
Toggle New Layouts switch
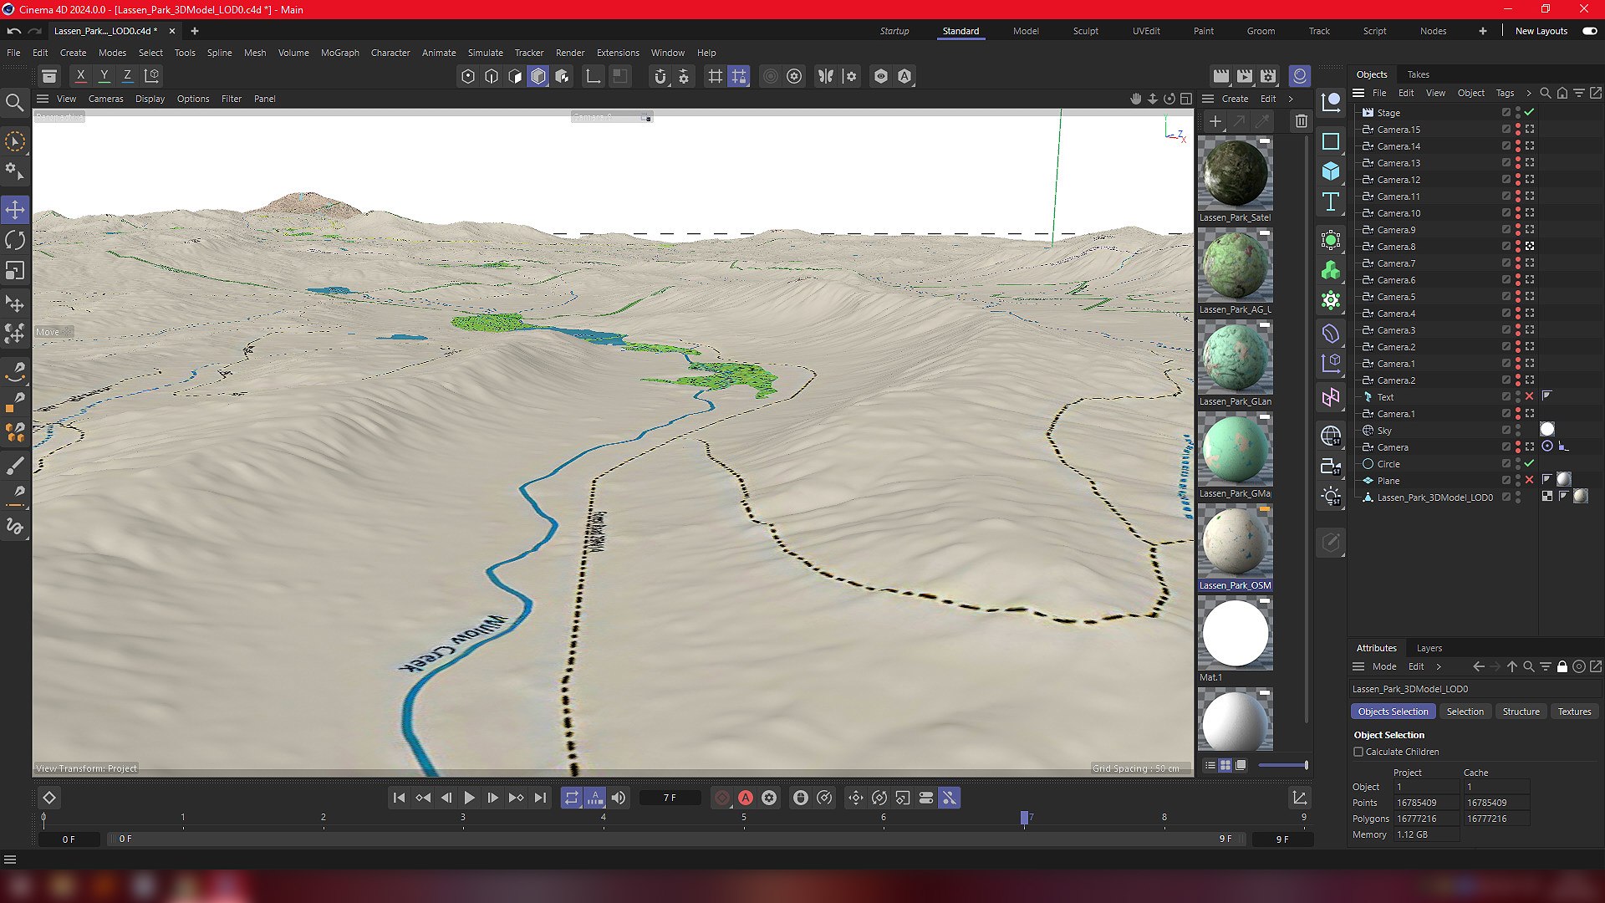click(1590, 31)
